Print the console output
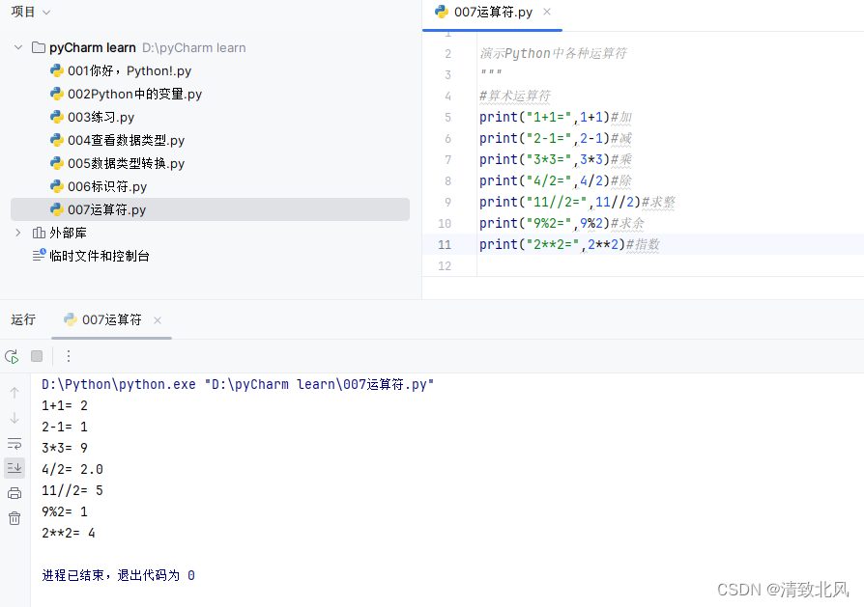 coord(14,493)
